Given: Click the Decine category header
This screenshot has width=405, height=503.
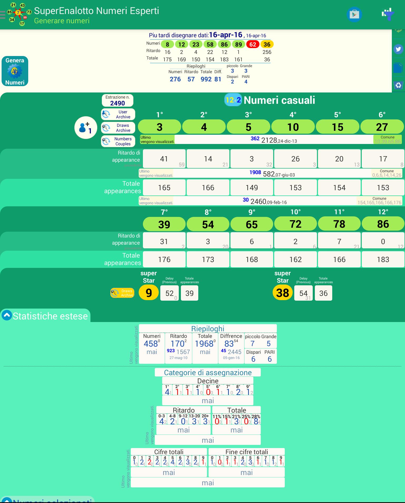Looking at the screenshot, I should point(208,381).
